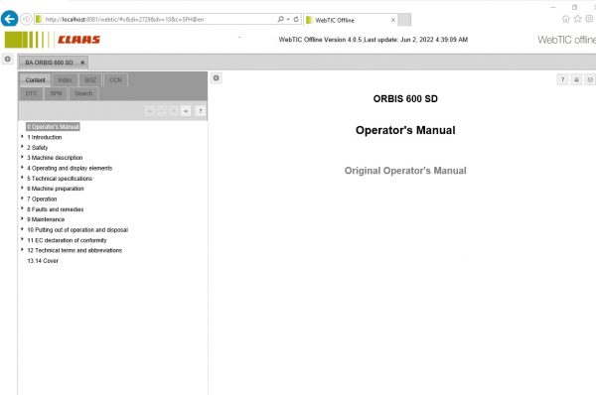Print the document using the printer icon

[x=576, y=79]
